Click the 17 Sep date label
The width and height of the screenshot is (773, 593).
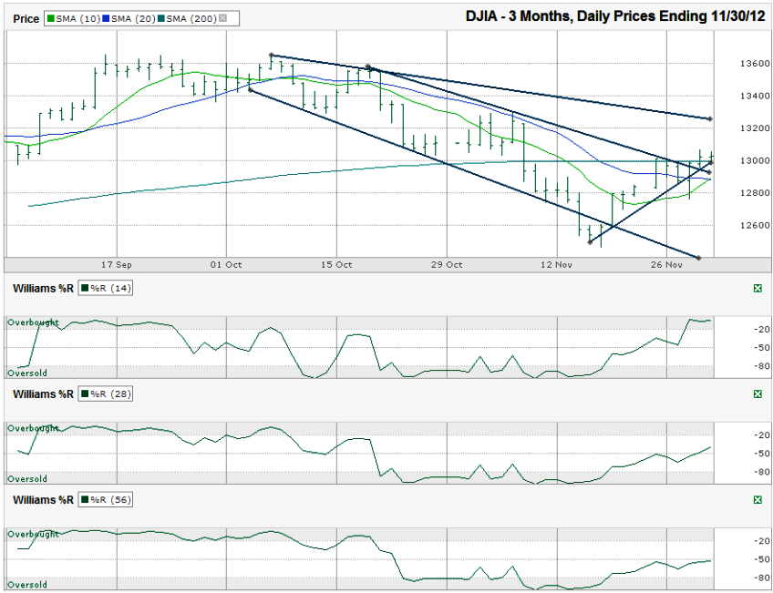(x=117, y=265)
